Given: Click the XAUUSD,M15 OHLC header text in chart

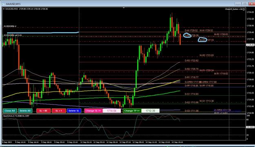Looking at the screenshot, I should [x=27, y=9].
